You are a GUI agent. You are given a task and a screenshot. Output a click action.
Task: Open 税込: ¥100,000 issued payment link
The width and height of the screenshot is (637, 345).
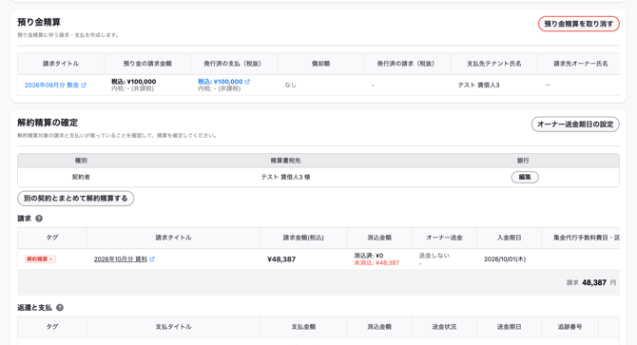point(221,82)
